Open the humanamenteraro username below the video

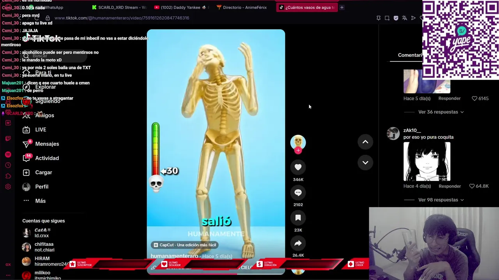coord(174,256)
